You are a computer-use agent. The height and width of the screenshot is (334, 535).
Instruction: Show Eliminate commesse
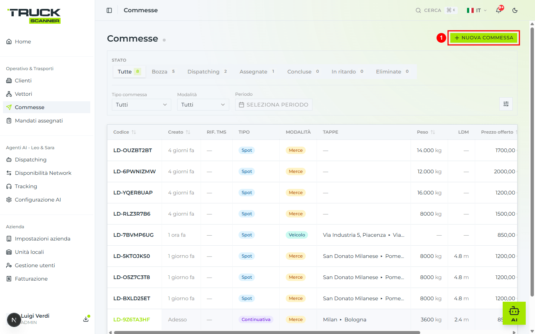coord(392,72)
